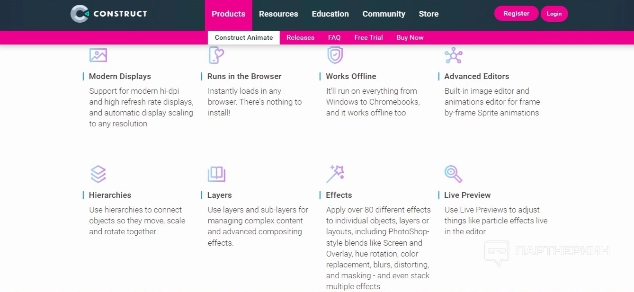Open the Products menu

pyautogui.click(x=228, y=14)
